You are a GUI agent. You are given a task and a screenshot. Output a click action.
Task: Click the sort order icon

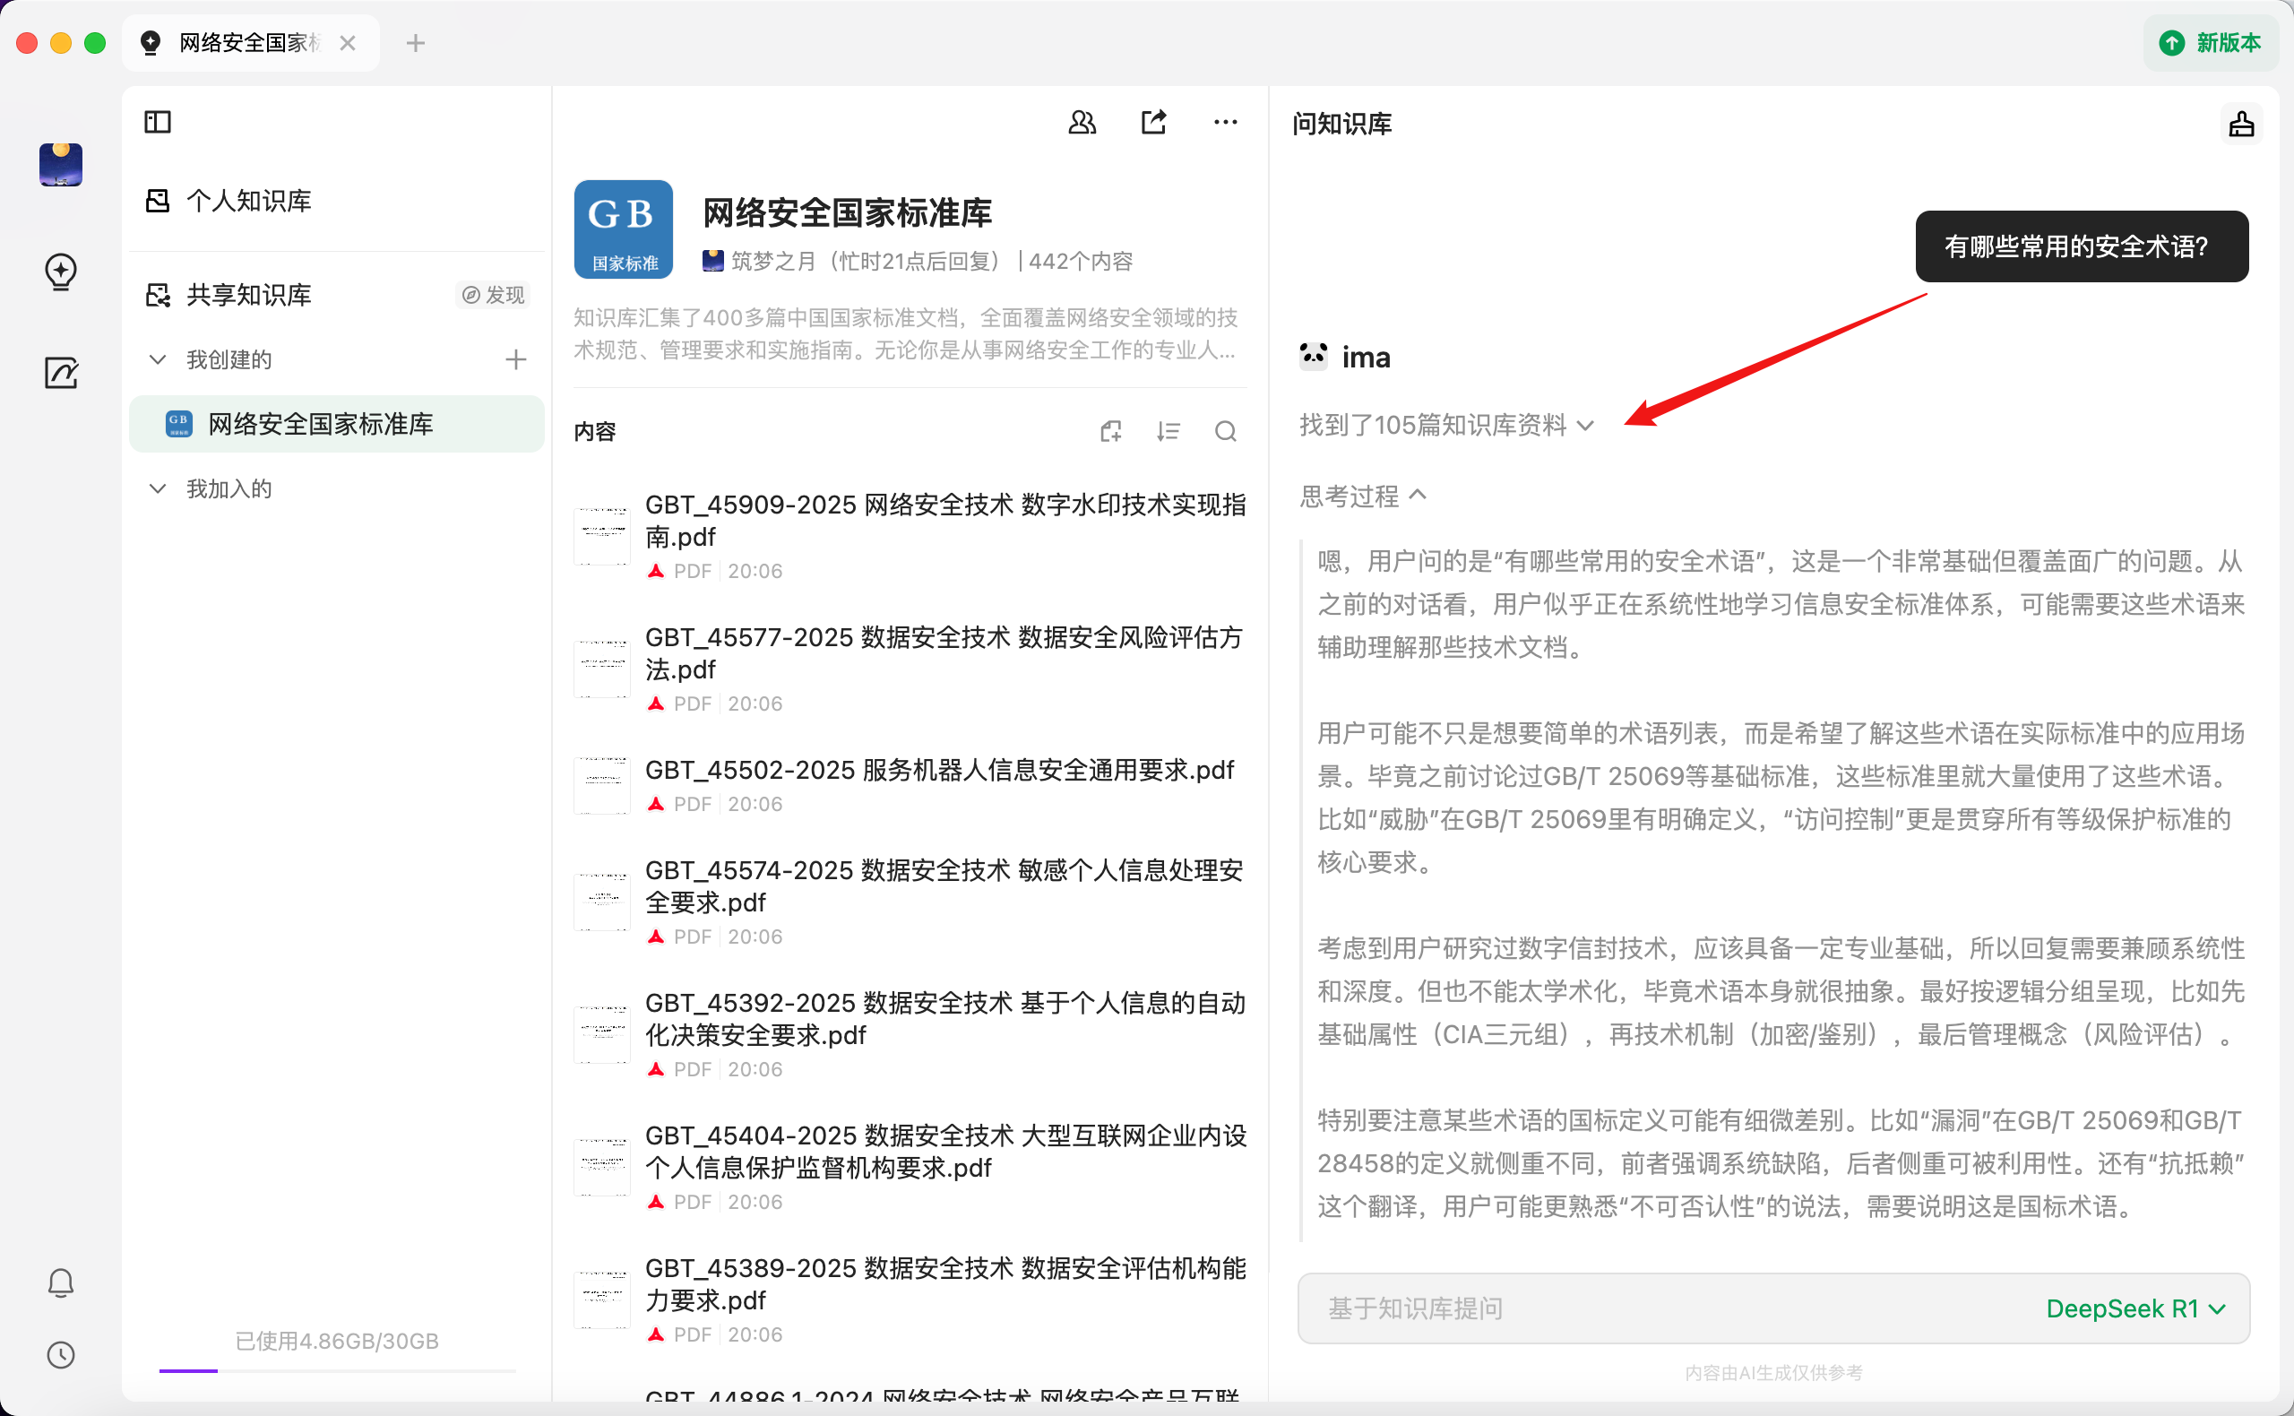[1168, 432]
